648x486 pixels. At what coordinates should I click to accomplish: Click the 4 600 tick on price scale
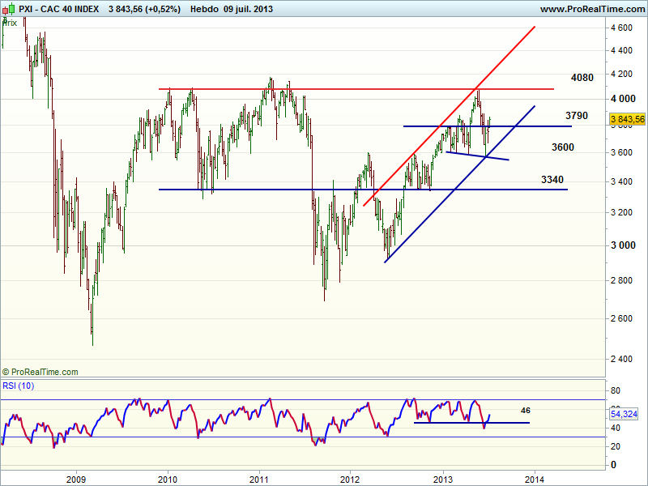point(621,28)
